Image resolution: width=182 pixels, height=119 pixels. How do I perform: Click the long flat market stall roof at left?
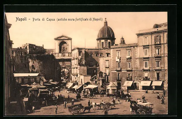click(26, 75)
